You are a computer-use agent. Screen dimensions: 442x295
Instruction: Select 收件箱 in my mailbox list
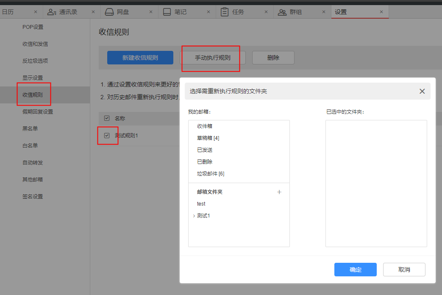pos(205,126)
